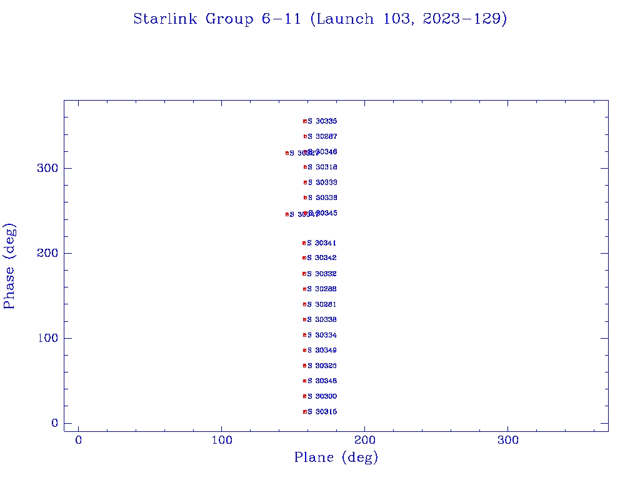Screen dimensions: 640x480
Task: Click the satellite label 'S 30281'
Action: click(x=322, y=304)
